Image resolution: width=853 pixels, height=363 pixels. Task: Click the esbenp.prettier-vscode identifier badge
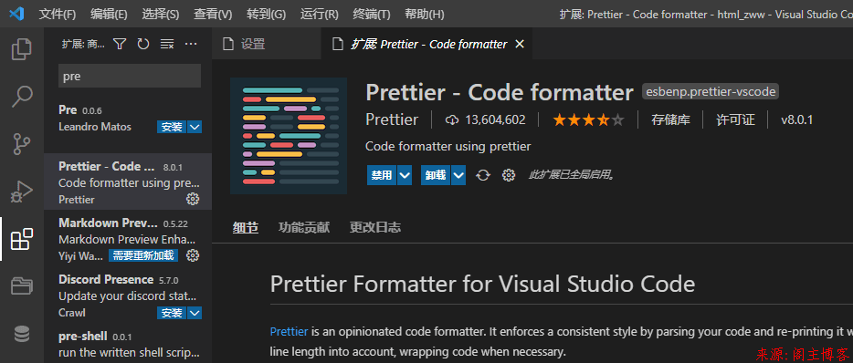[x=711, y=92]
